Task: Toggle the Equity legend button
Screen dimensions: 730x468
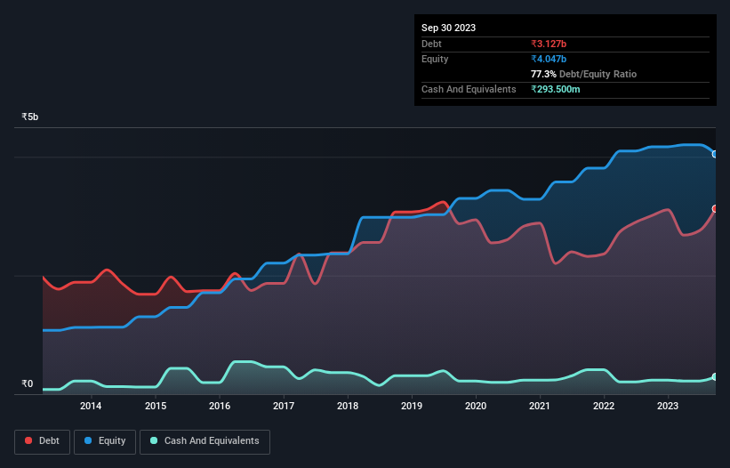Action: 105,441
